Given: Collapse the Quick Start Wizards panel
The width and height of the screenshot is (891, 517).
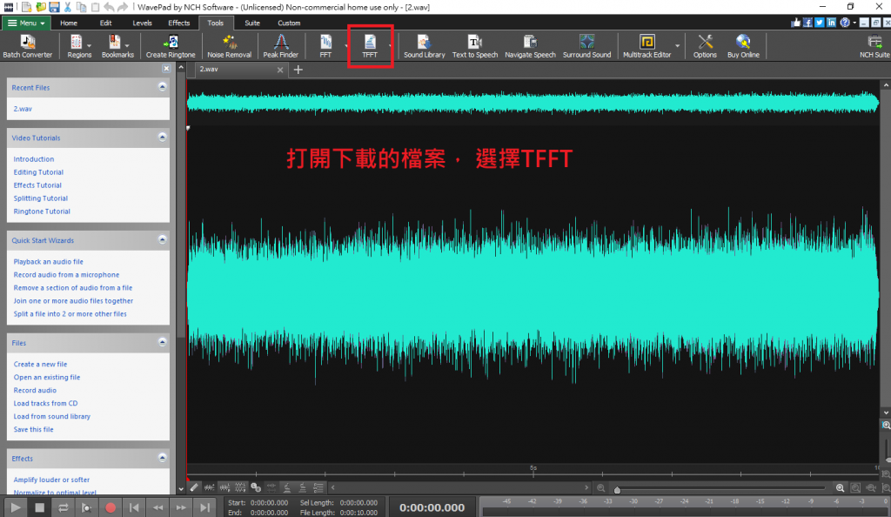Looking at the screenshot, I should point(162,239).
